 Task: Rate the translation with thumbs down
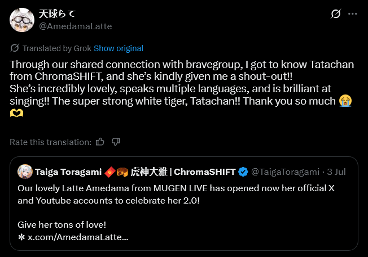pos(116,142)
